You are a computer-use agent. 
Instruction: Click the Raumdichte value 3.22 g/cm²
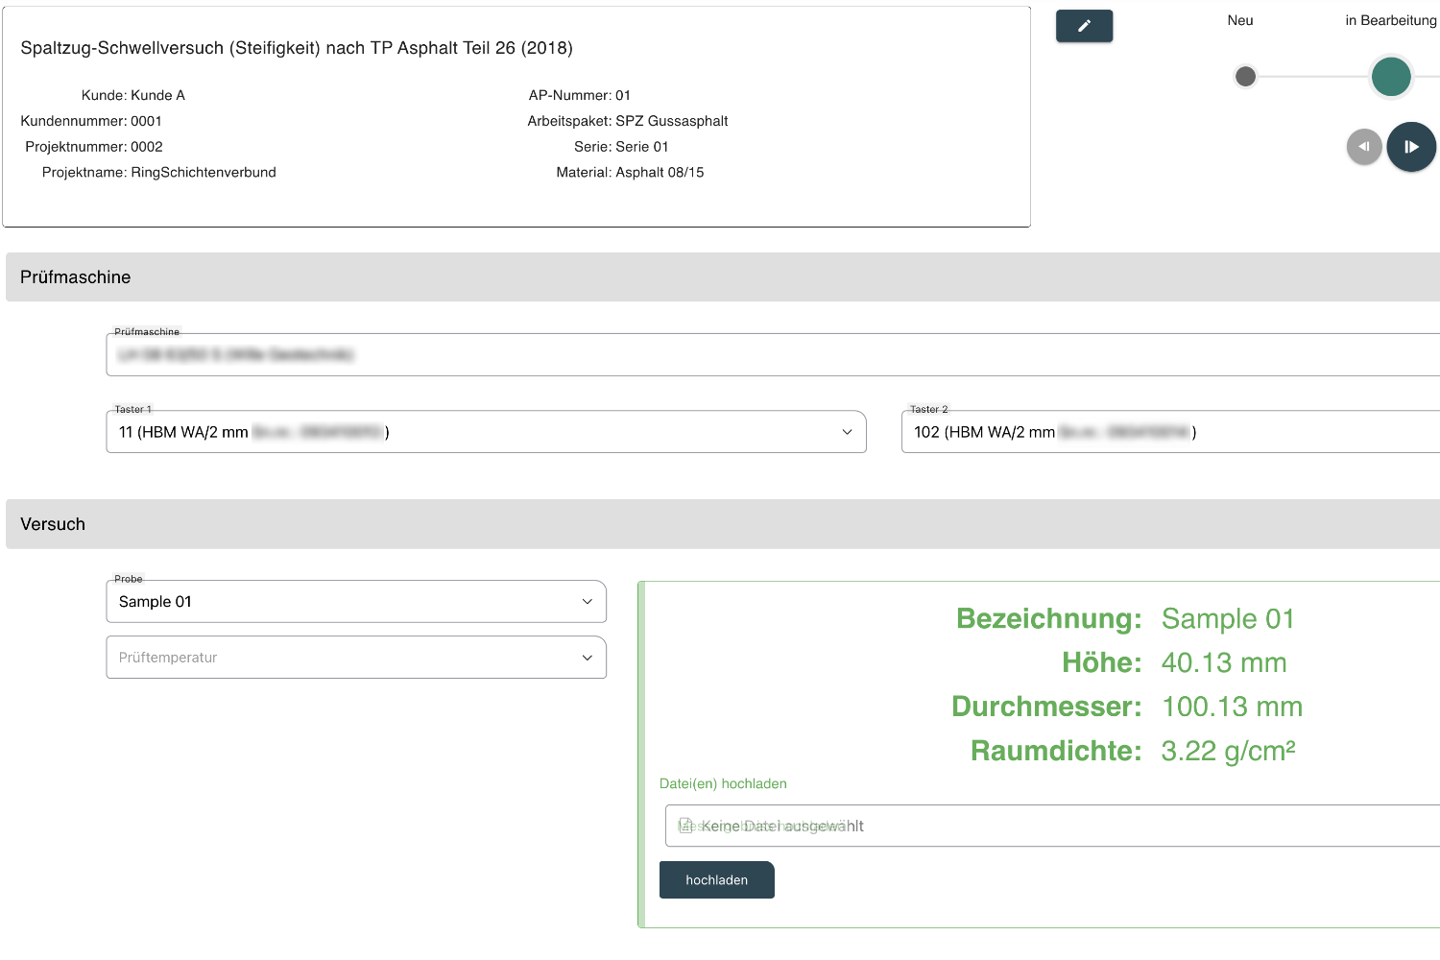coord(1228,751)
